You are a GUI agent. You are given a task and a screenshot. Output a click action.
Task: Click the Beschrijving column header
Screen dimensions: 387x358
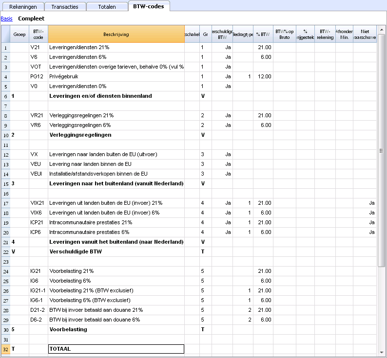[116, 34]
